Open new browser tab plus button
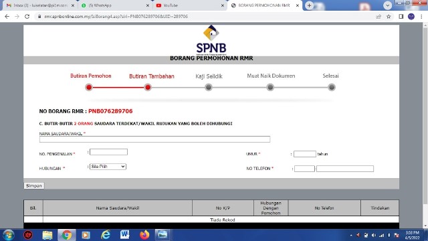 pyautogui.click(x=309, y=5)
